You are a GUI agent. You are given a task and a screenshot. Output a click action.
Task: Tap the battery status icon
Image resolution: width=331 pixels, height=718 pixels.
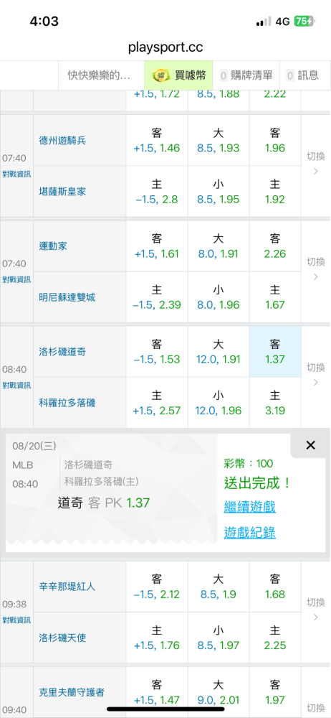pos(304,21)
